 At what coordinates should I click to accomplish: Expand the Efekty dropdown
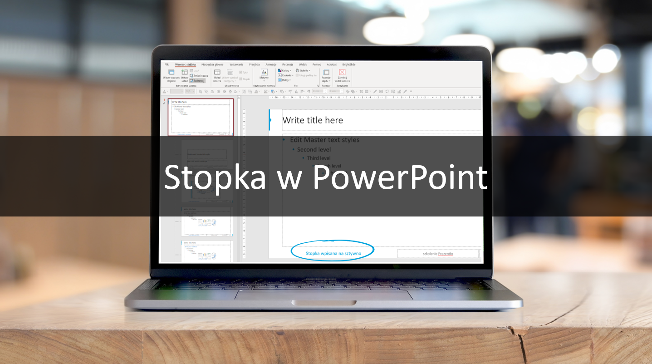(x=284, y=80)
